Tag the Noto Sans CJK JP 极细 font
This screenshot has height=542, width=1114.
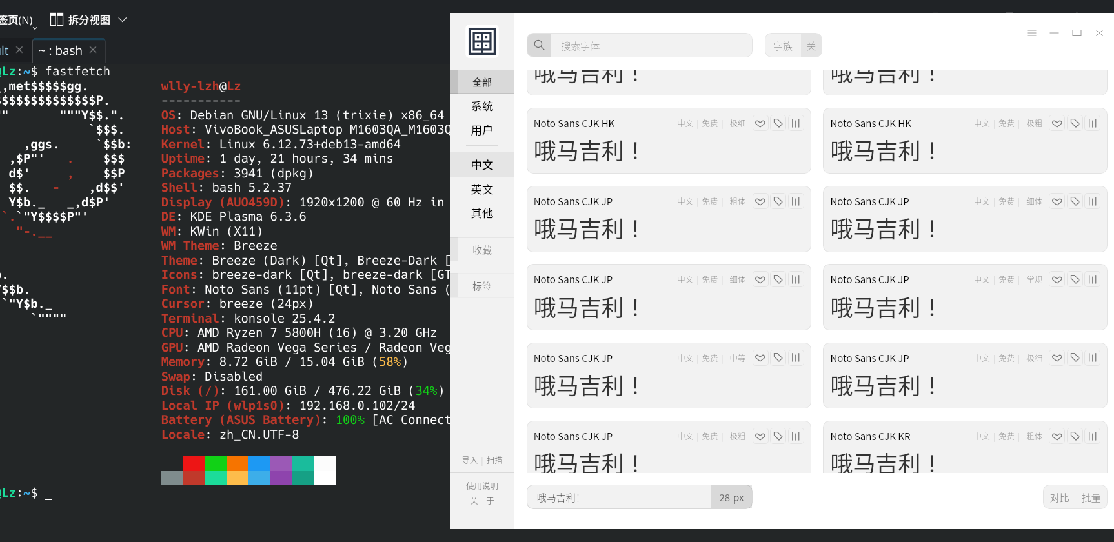point(1075,357)
